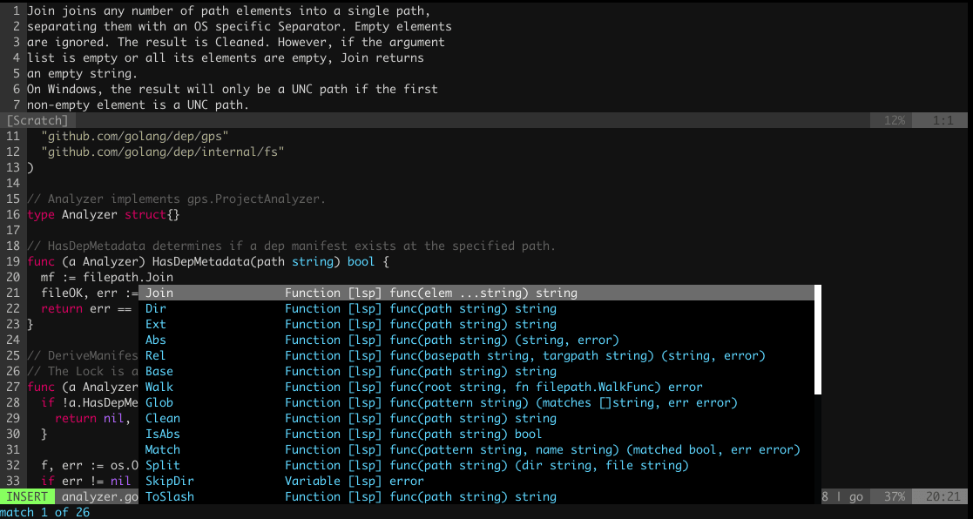
Task: Choose the Rel completion suggestion
Action: click(157, 356)
